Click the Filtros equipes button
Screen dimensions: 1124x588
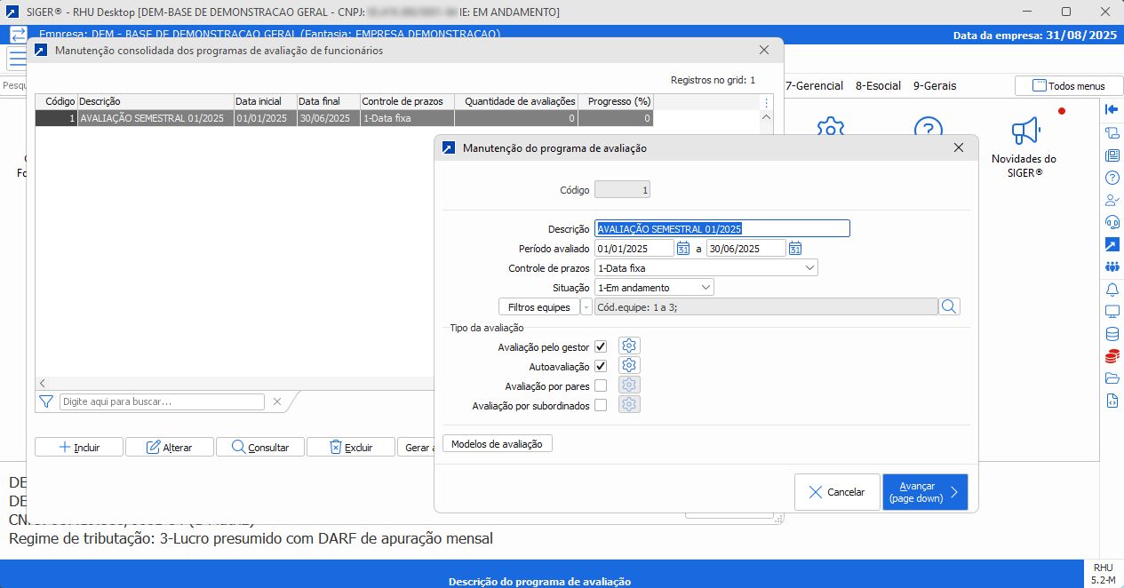[539, 306]
